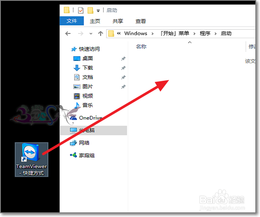Expand hidden path chevron before Windows
The width and height of the screenshot is (260, 217).
pos(119,33)
